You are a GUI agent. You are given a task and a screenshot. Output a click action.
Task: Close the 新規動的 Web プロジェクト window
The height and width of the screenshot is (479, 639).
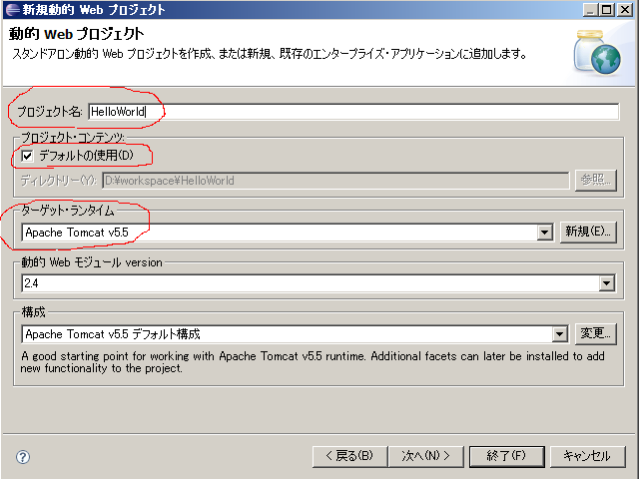624,9
